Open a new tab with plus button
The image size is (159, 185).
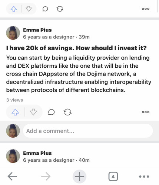79,176
